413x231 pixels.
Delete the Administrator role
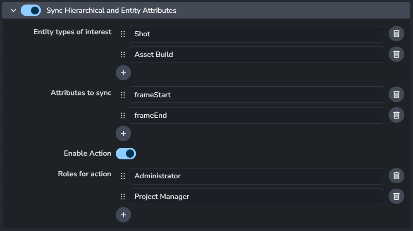[x=396, y=176]
